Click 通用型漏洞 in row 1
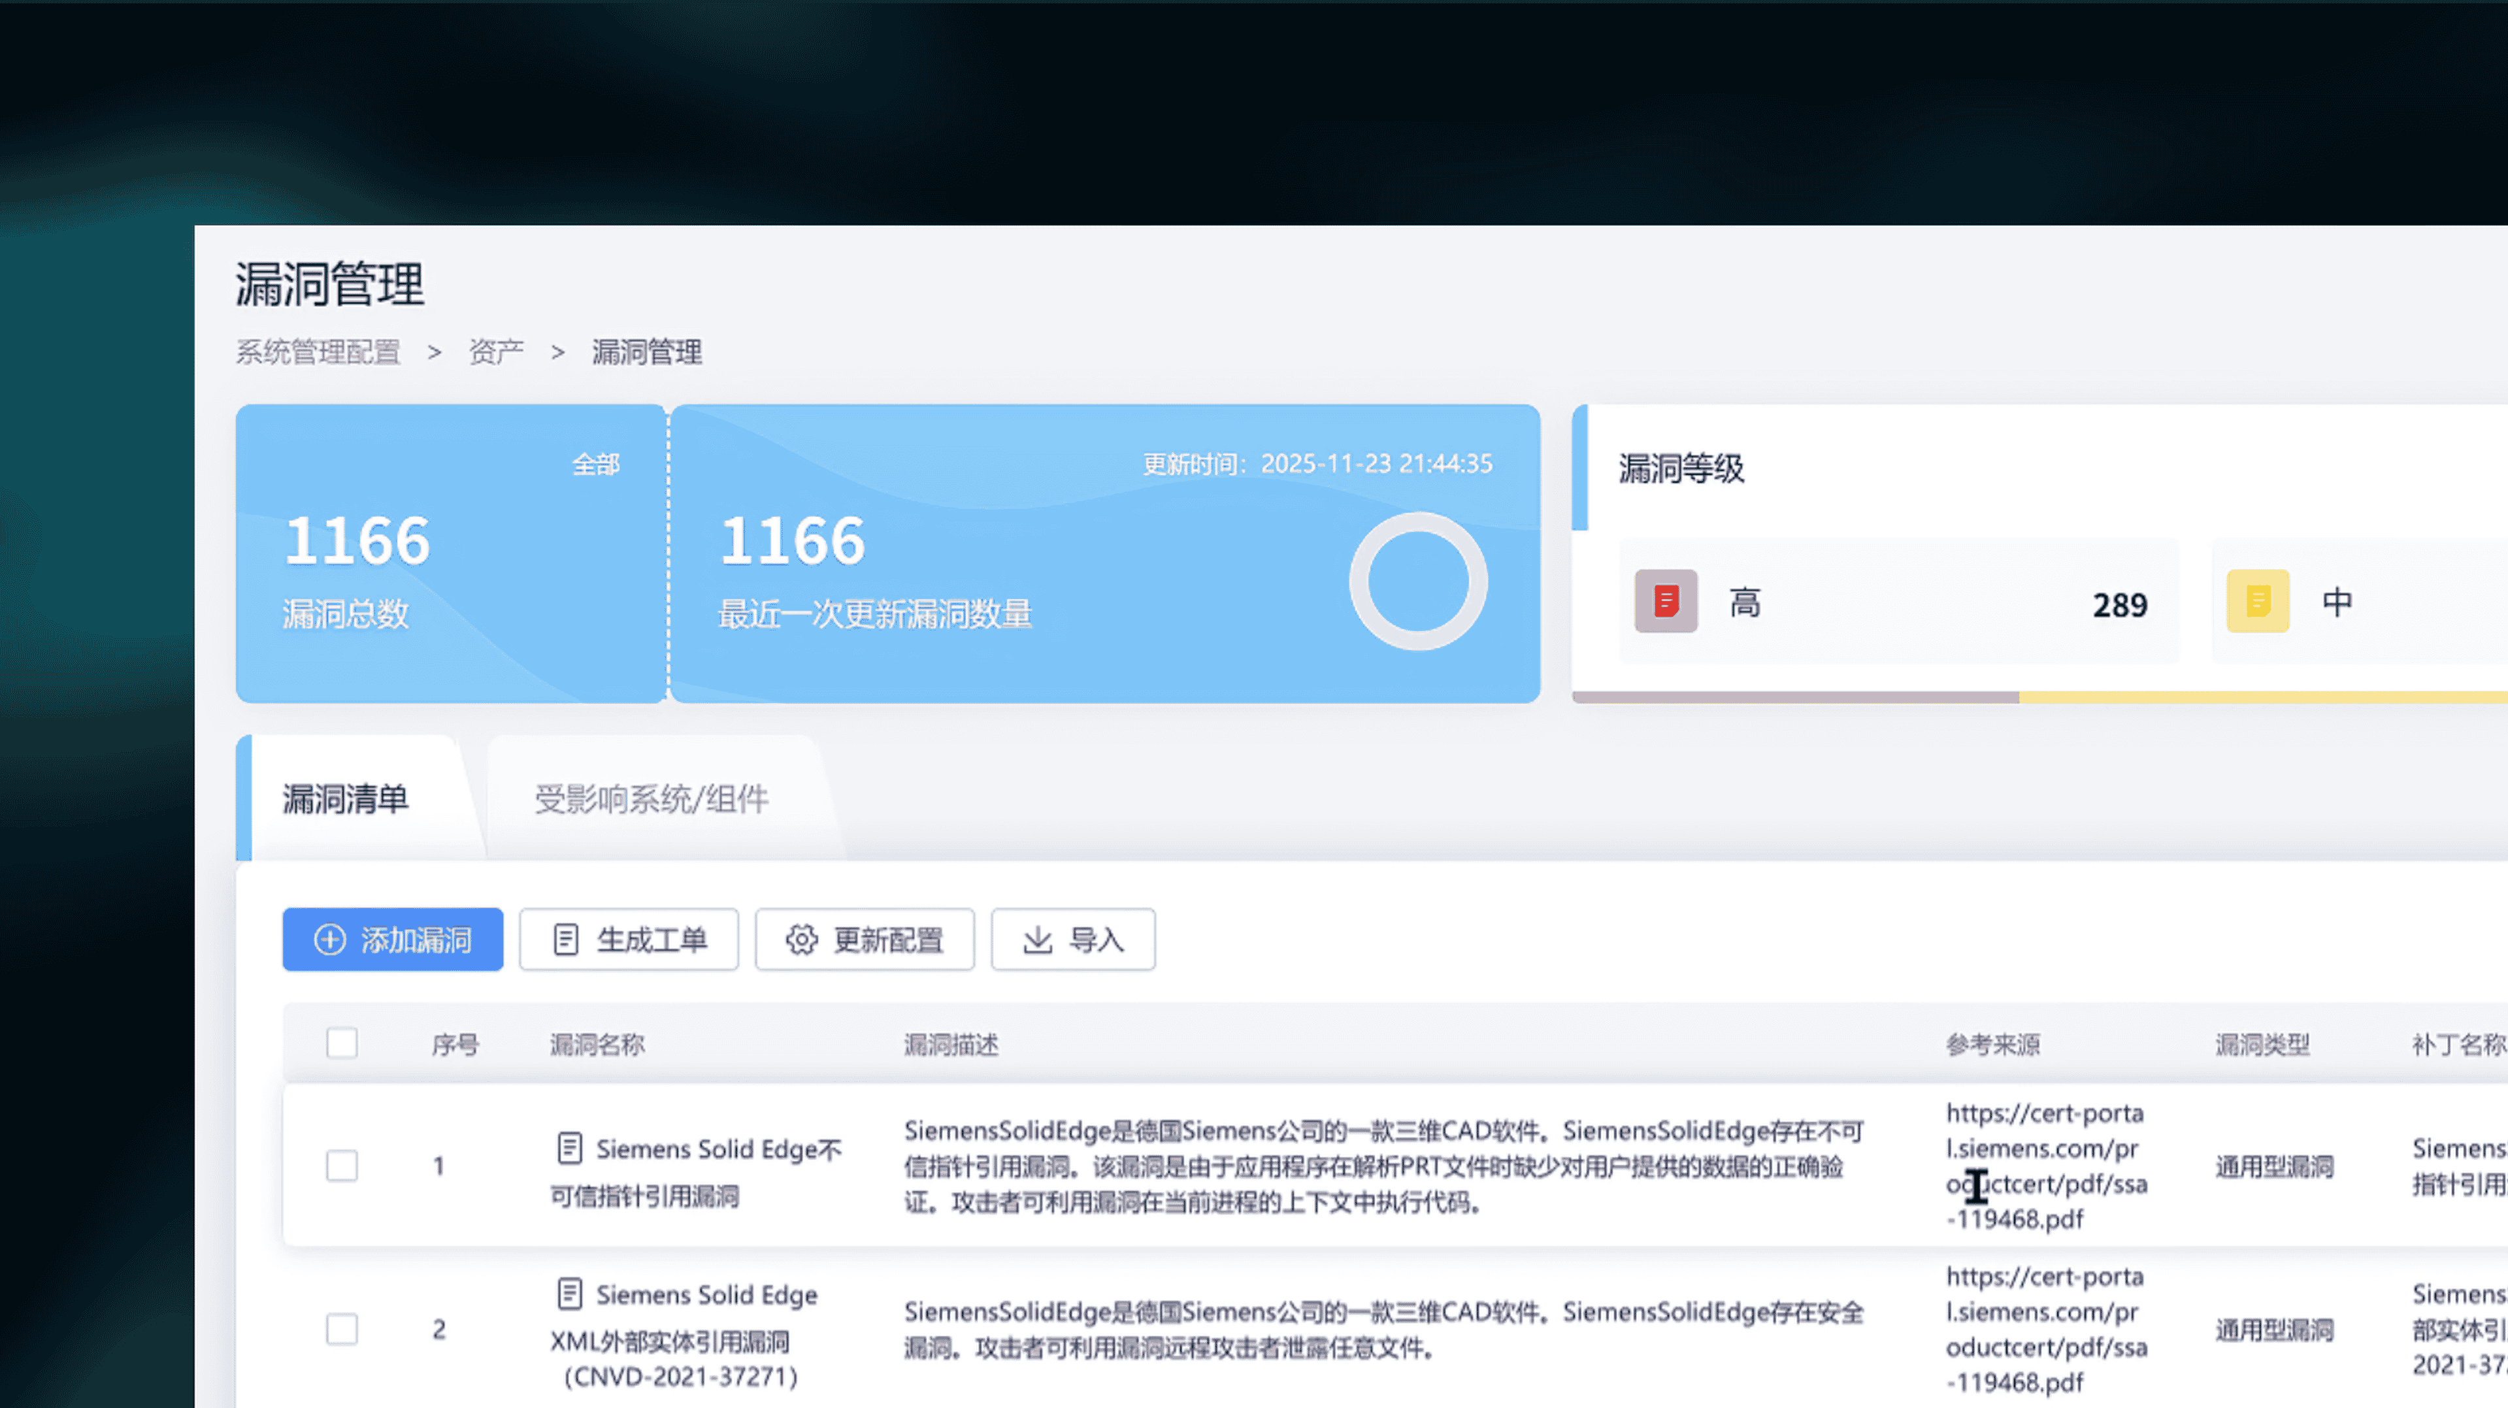 [x=2274, y=1166]
